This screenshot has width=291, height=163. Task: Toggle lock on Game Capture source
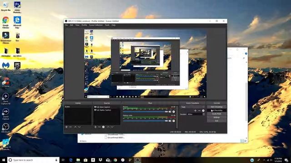point(98,107)
